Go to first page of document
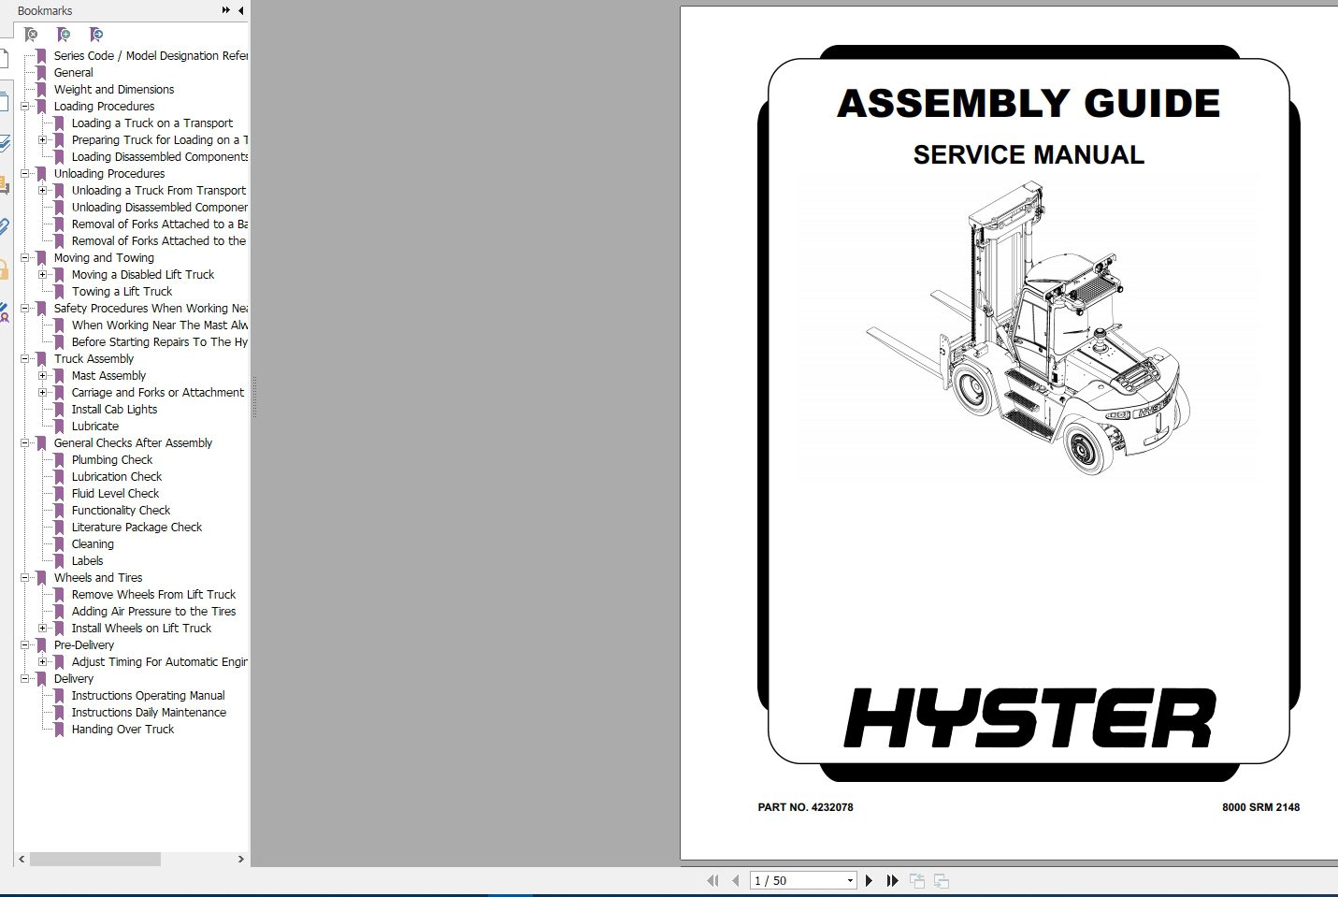The width and height of the screenshot is (1338, 897). tap(712, 880)
